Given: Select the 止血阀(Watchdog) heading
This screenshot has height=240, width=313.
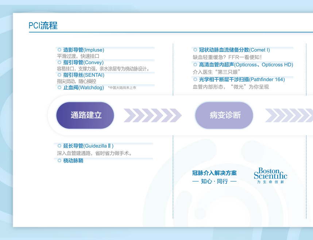Looking at the screenshot, I should [x=84, y=88].
